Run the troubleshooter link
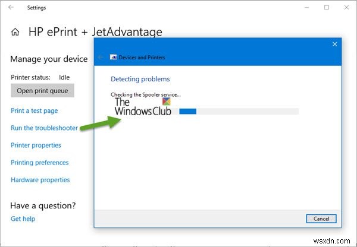This screenshot has width=357, height=247. pos(44,128)
